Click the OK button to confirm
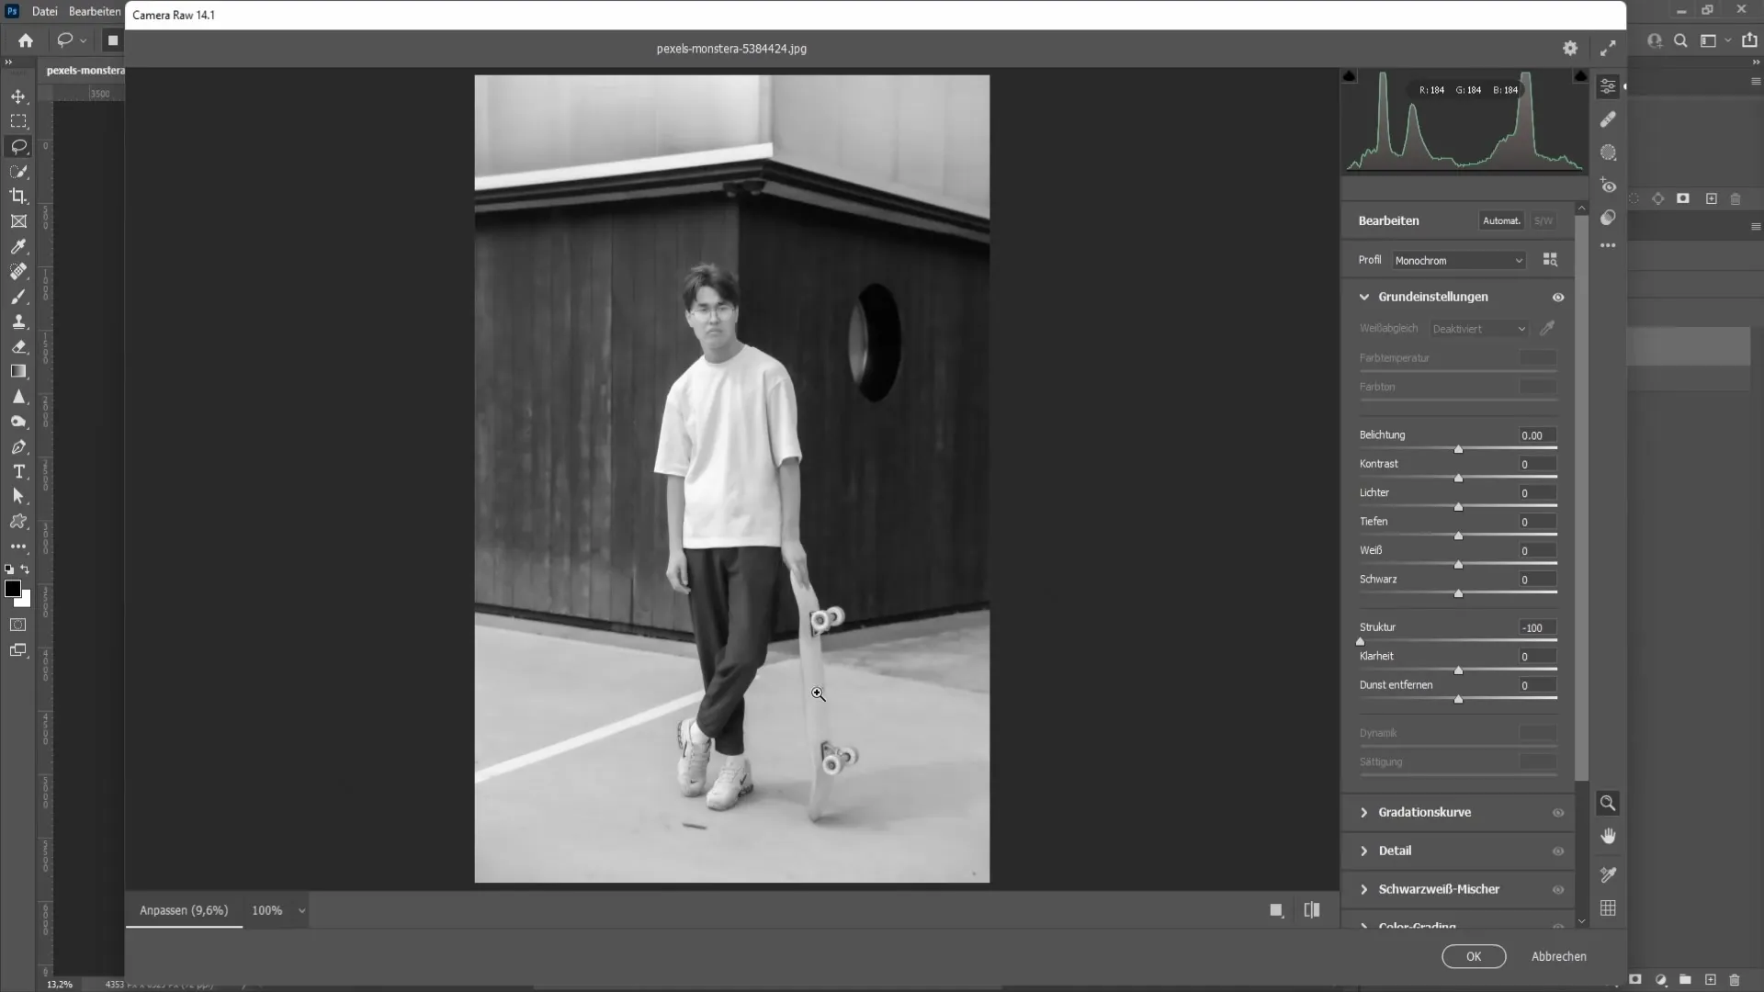This screenshot has width=1764, height=992. click(1474, 955)
